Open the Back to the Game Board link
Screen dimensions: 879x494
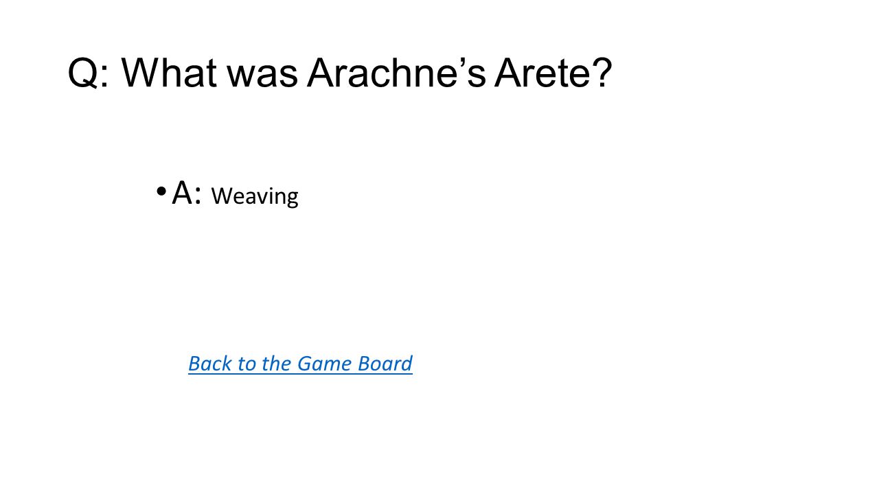(x=300, y=363)
